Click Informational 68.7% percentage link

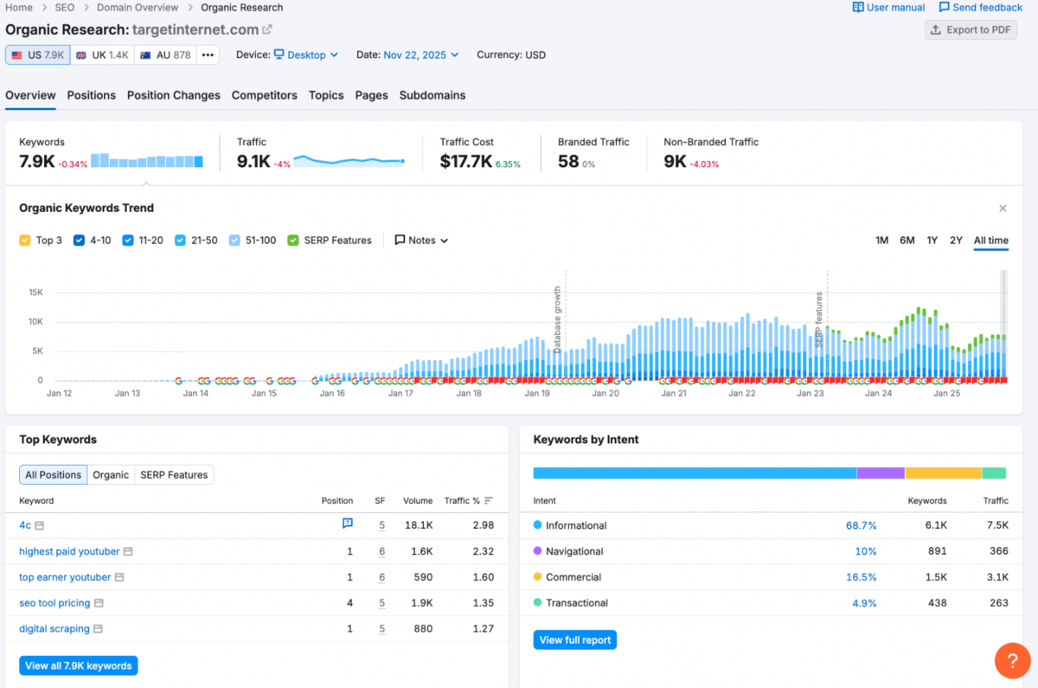click(x=862, y=525)
